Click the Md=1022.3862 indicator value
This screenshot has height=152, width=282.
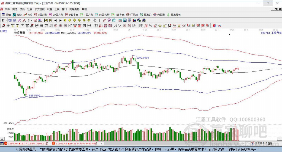[x=69, y=33]
